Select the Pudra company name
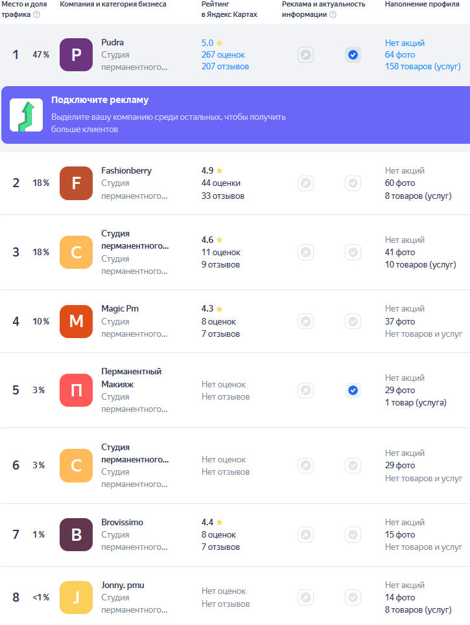The image size is (470, 625). 113,42
